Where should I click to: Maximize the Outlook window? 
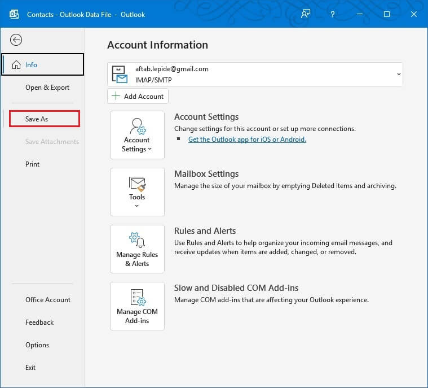(x=386, y=14)
